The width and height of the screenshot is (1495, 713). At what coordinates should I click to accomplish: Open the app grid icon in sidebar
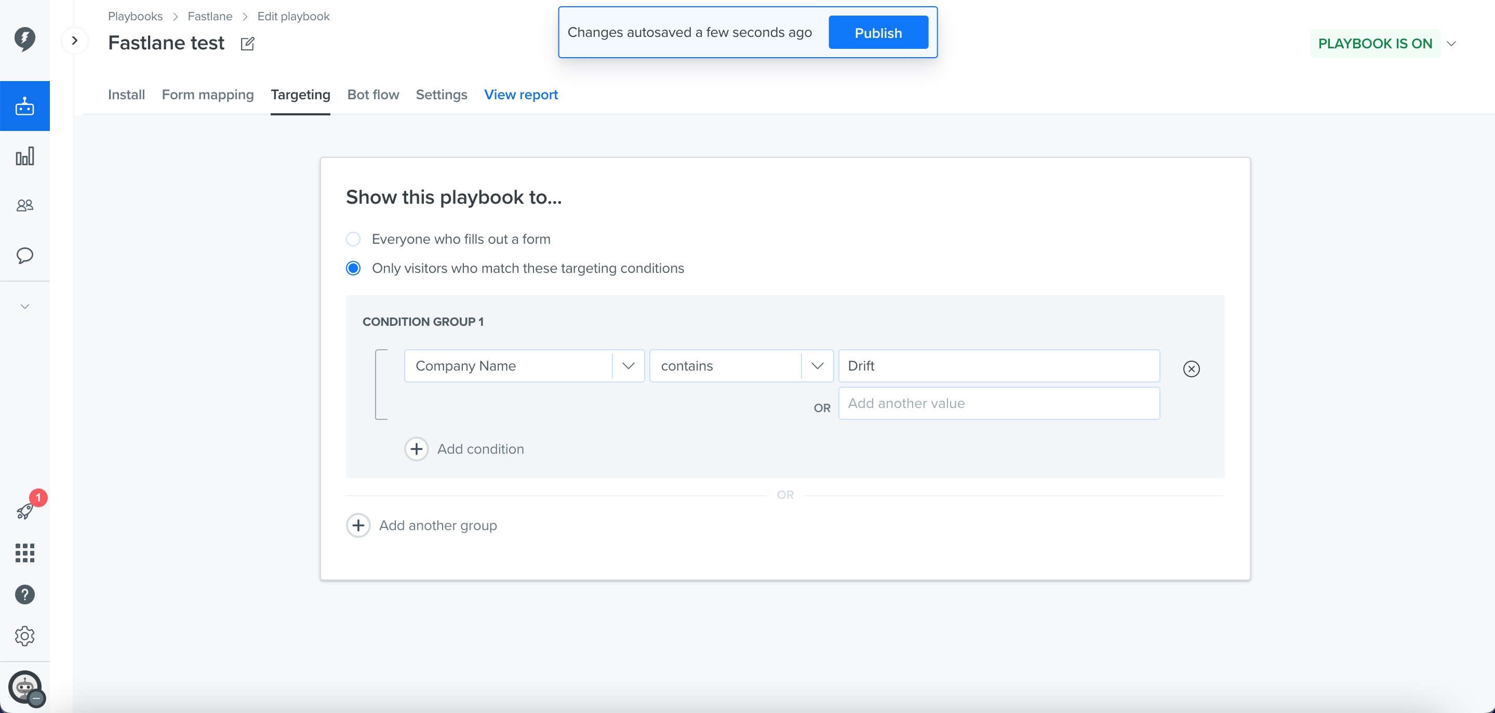25,553
